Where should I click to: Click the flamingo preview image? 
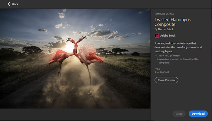75,58
